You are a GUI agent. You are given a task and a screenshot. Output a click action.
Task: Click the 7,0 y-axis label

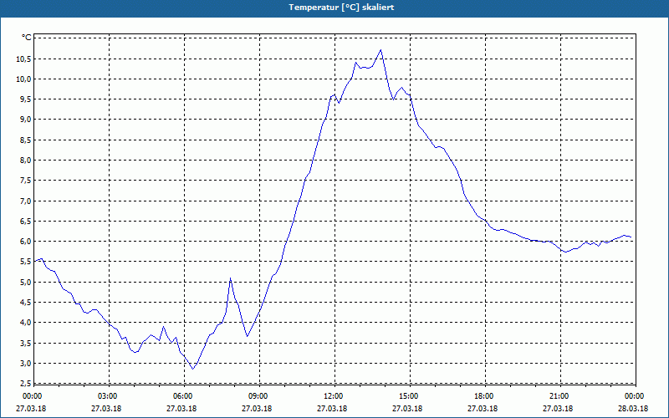pos(26,201)
